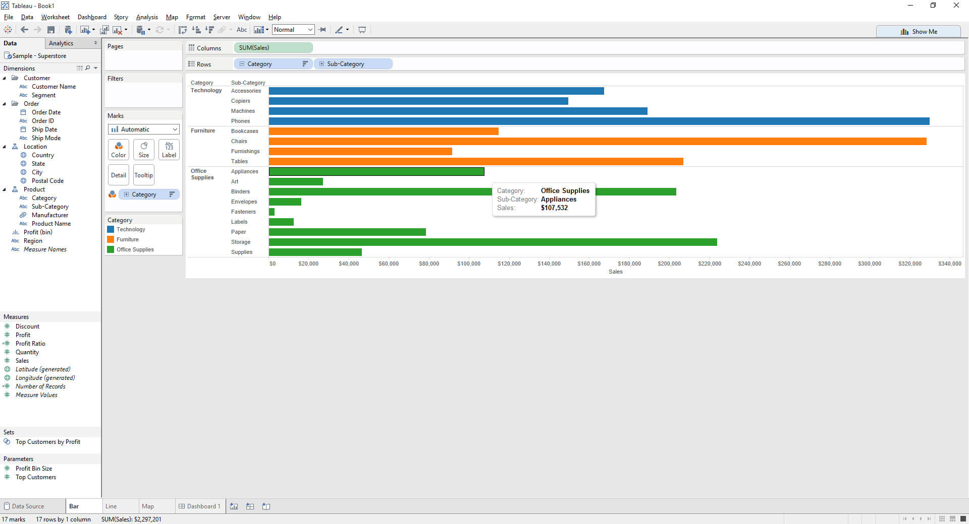This screenshot has width=969, height=524.
Task: Click the Pause Auto Updates icon
Action: click(x=141, y=30)
